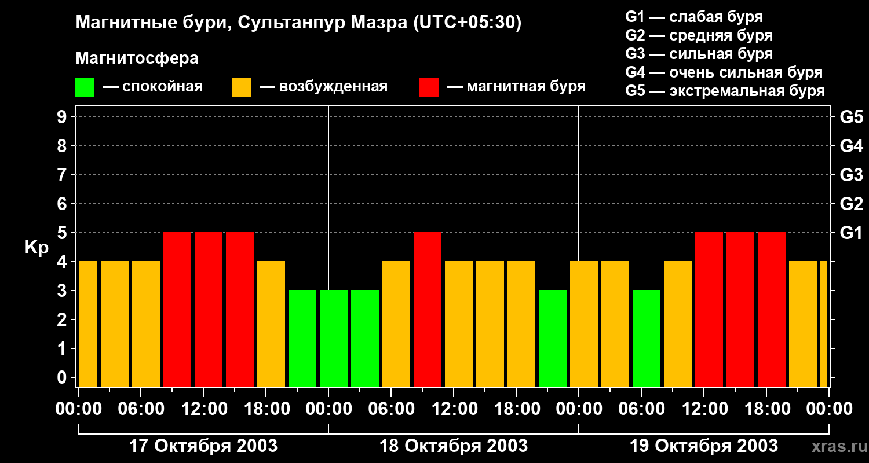Click the first of three red bars on 17 October

point(177,310)
